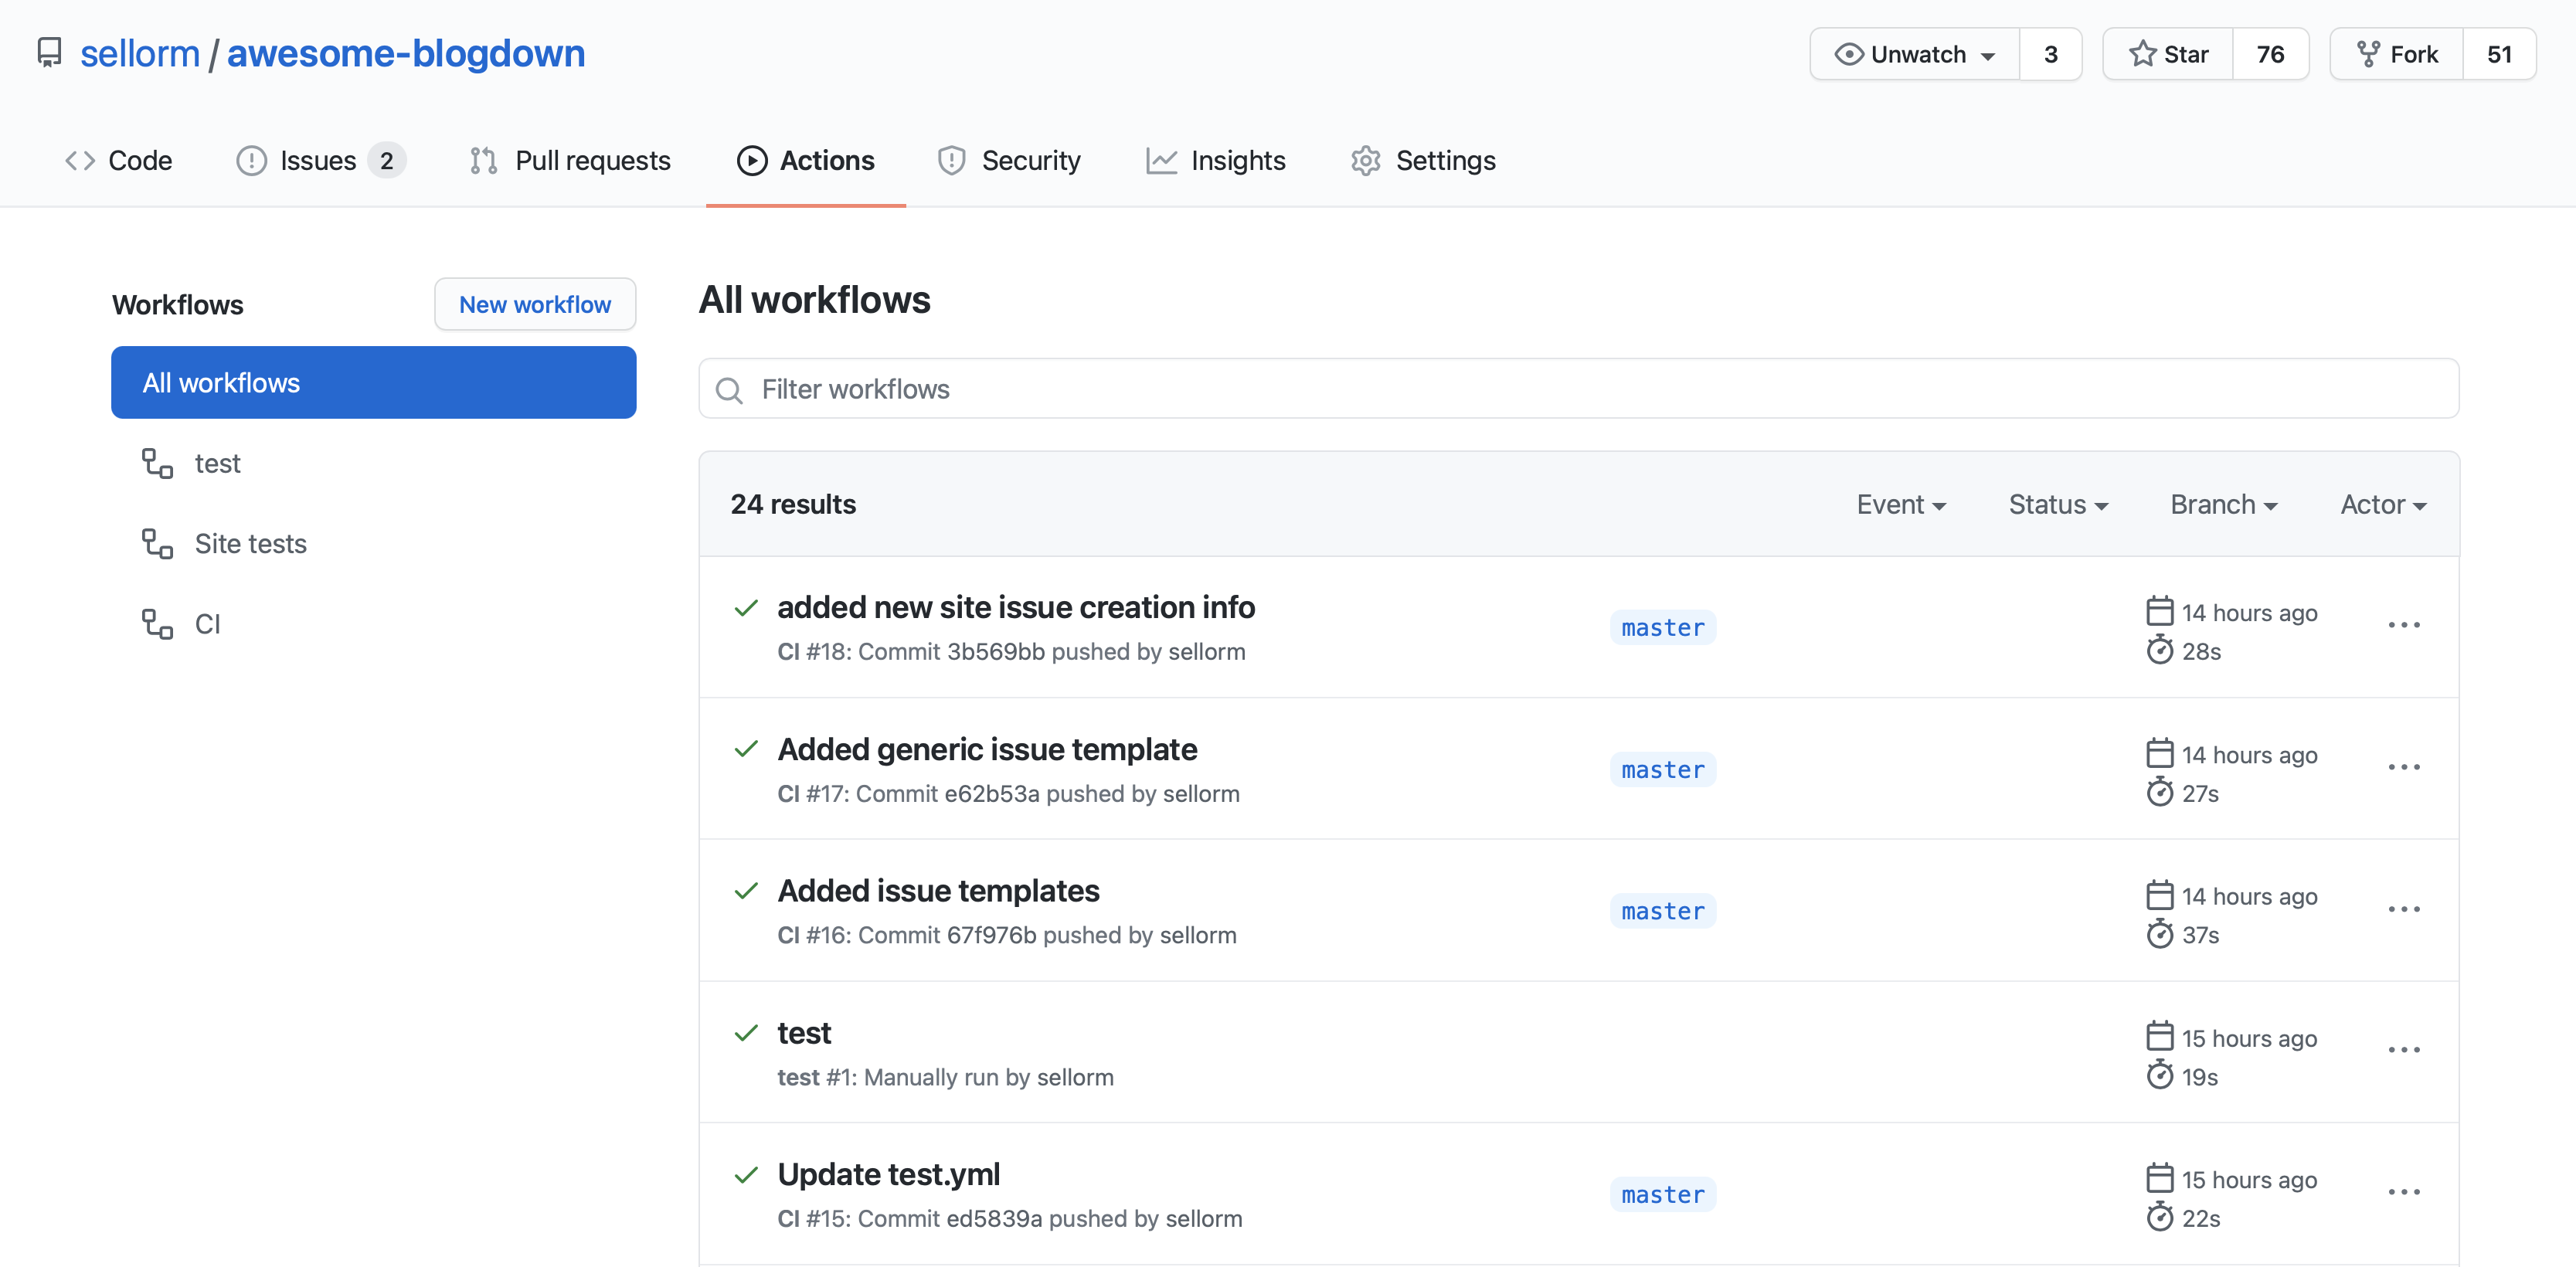Viewport: 2576px width, 1267px height.
Task: Click success checkmark on CI #18 run
Action: point(746,608)
